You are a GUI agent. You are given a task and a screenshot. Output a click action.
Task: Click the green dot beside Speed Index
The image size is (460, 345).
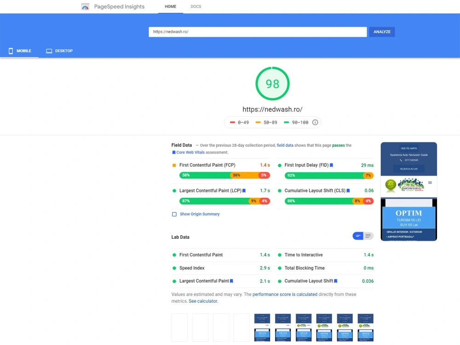tap(174, 268)
